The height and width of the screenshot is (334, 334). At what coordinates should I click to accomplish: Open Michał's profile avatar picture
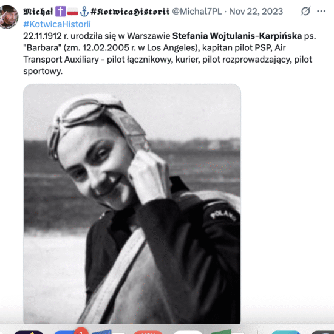pos(9,17)
